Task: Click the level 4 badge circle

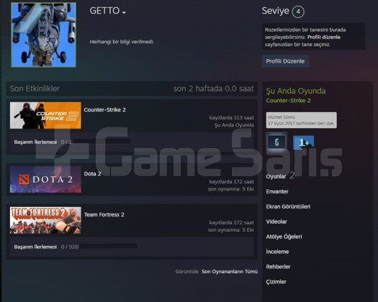Action: 298,12
